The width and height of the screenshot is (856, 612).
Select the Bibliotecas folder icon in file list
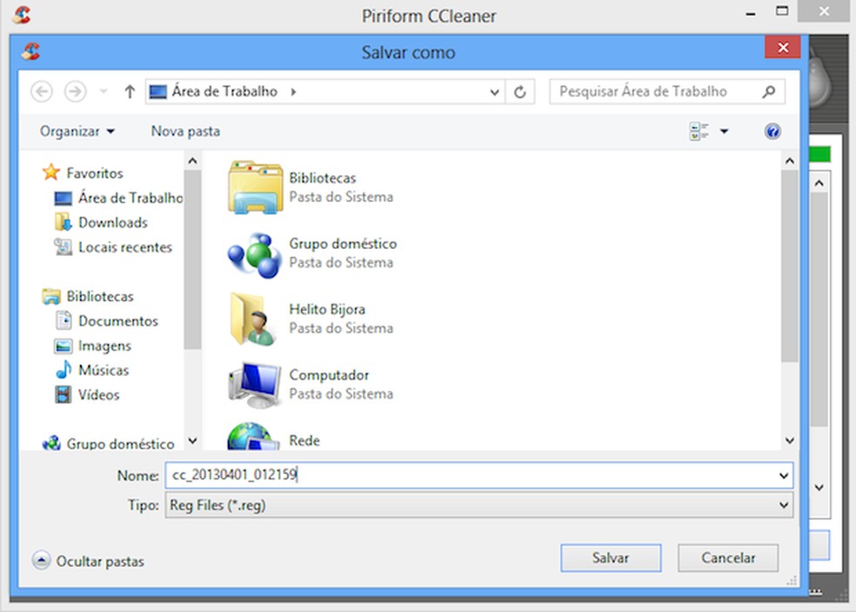point(255,187)
